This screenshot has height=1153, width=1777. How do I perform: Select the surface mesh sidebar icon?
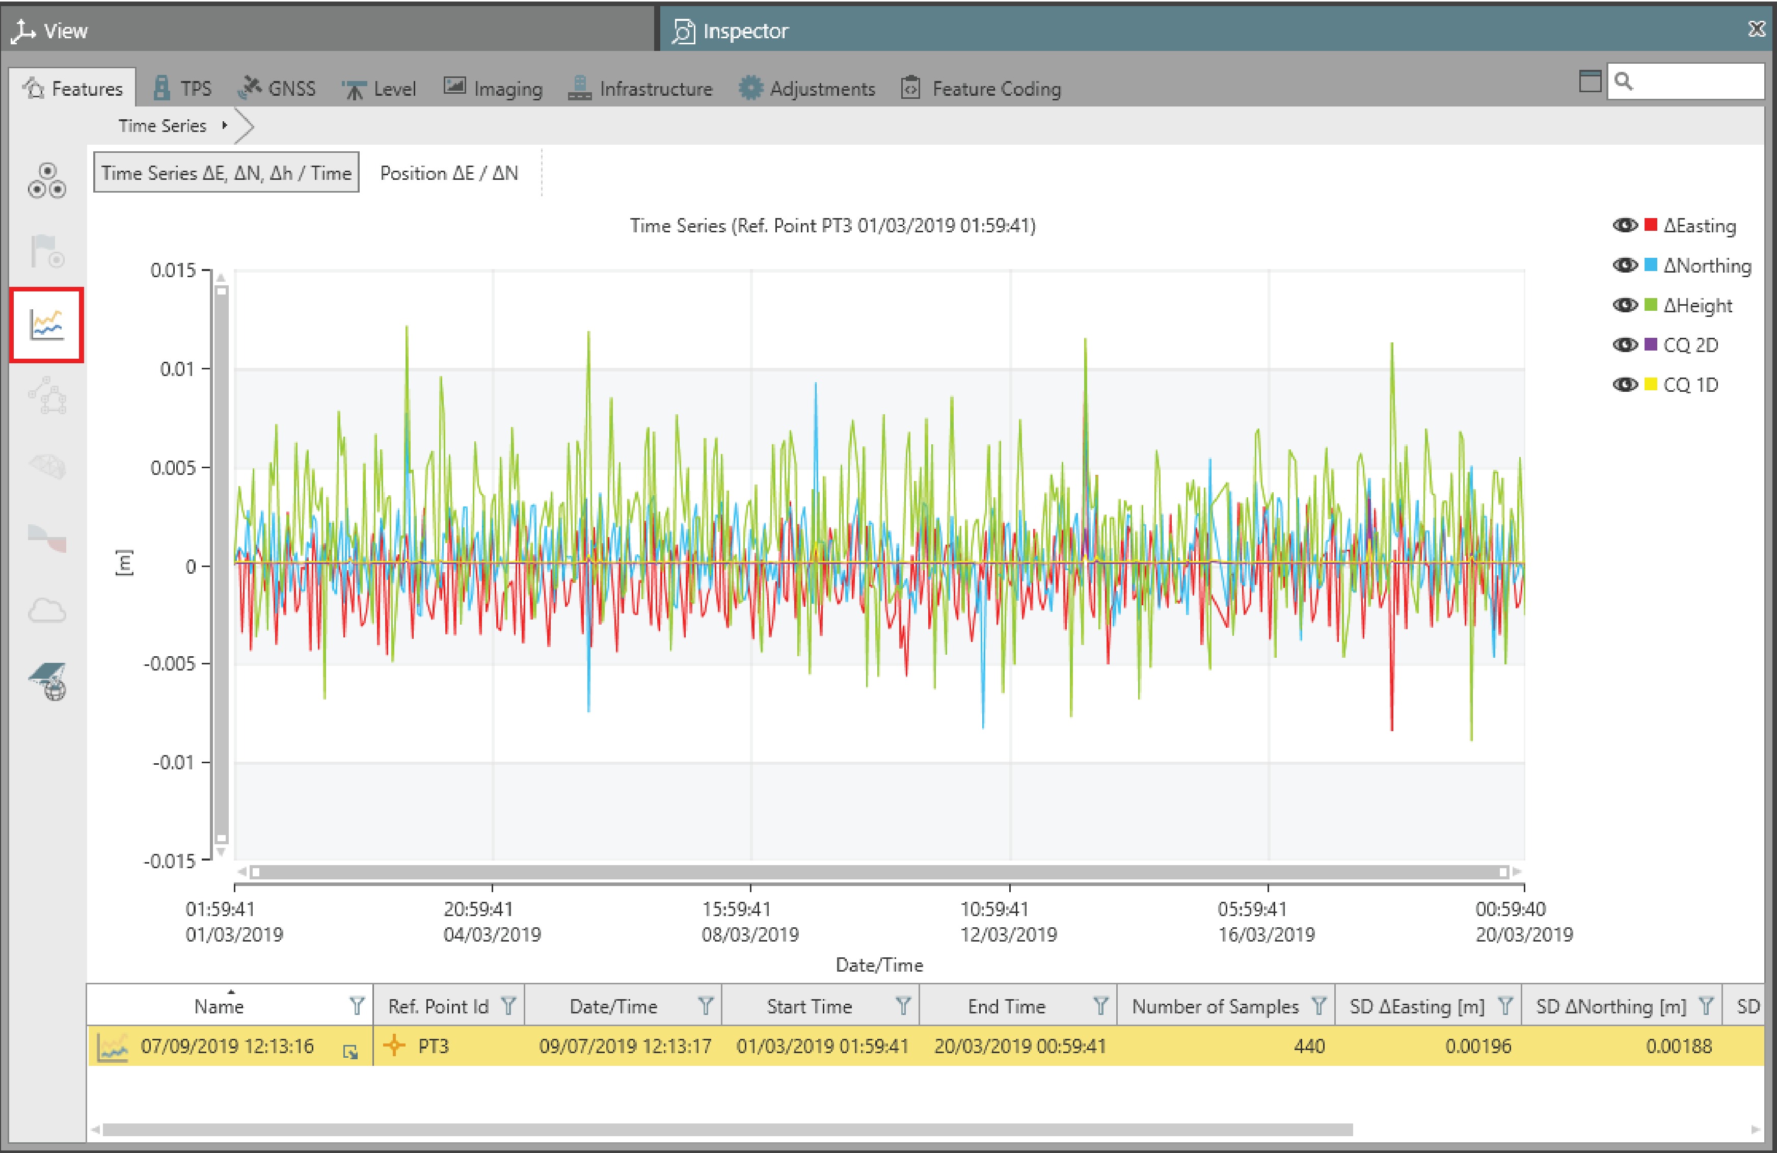coord(47,467)
